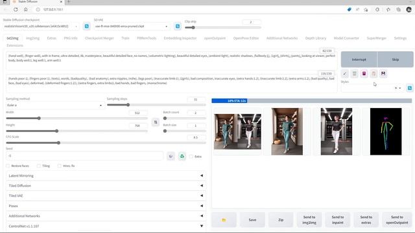The image size is (415, 233).
Task: Click the Save button
Action: 252,220
